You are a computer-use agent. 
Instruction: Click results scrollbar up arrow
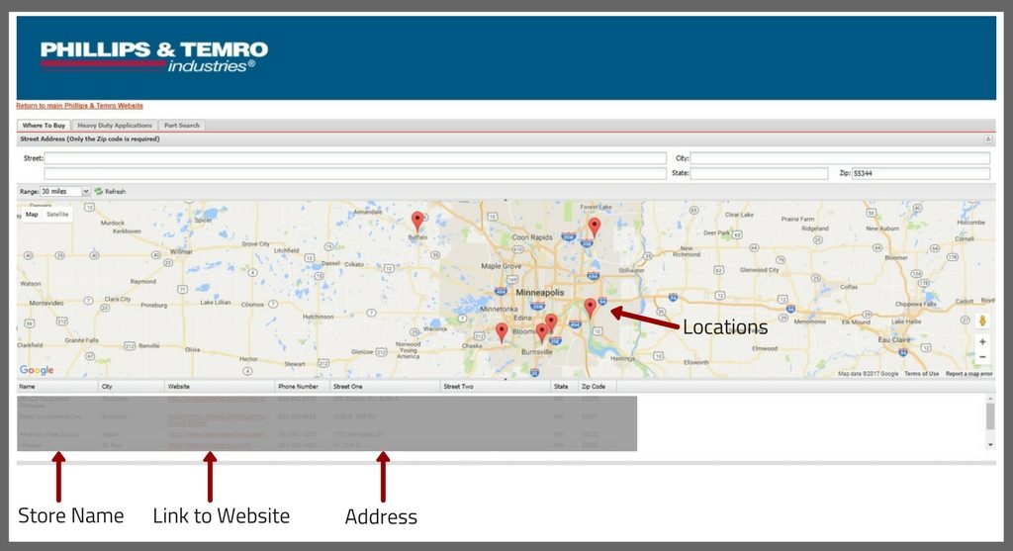tap(990, 400)
